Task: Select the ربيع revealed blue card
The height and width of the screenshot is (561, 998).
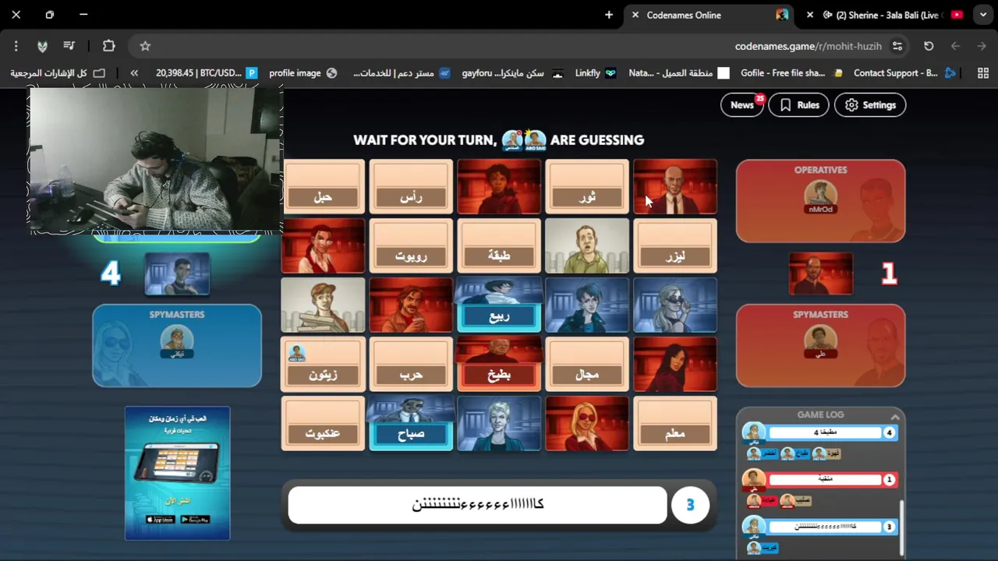Action: [x=499, y=305]
